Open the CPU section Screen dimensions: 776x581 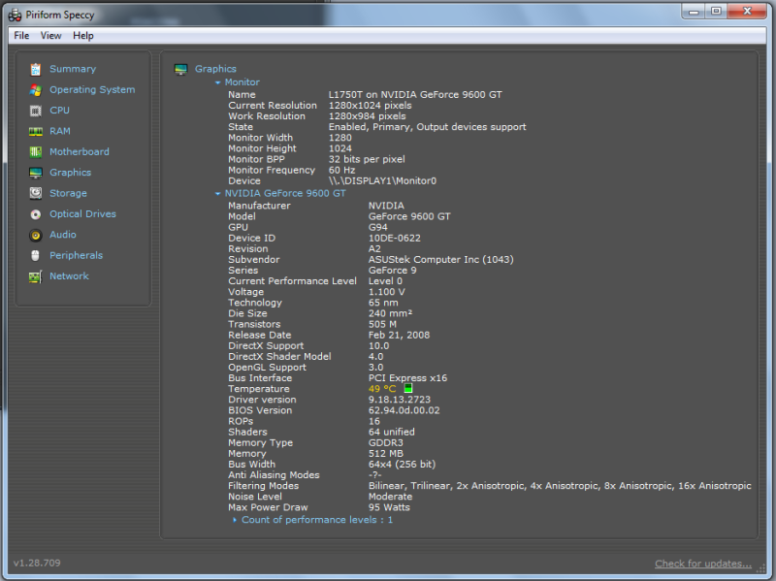coord(59,111)
